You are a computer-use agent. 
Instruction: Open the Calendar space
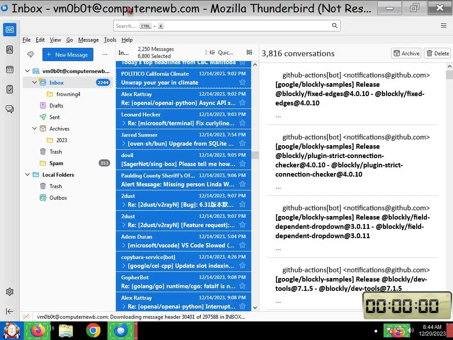coord(10,70)
